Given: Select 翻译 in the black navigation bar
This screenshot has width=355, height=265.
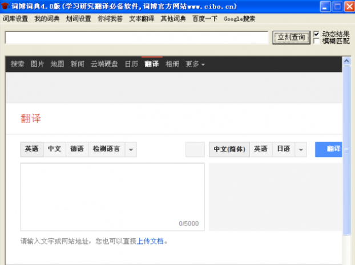Looking at the screenshot, I should 152,64.
